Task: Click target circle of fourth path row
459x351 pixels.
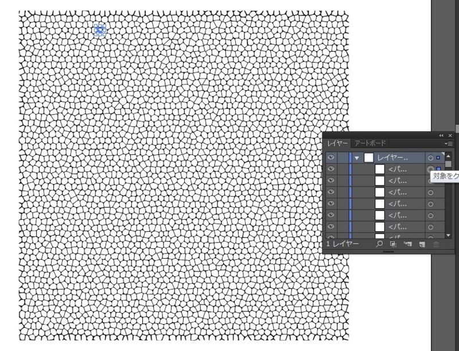Action: tap(430, 204)
